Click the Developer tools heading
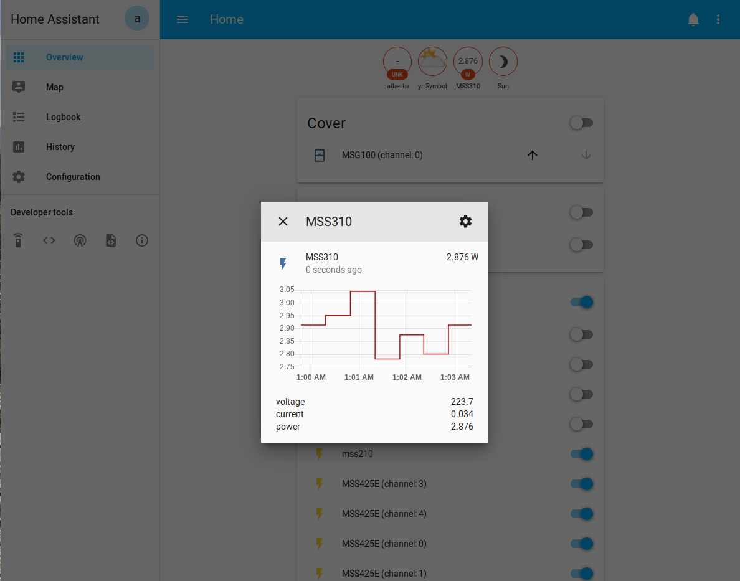This screenshot has width=740, height=581. pyautogui.click(x=42, y=212)
